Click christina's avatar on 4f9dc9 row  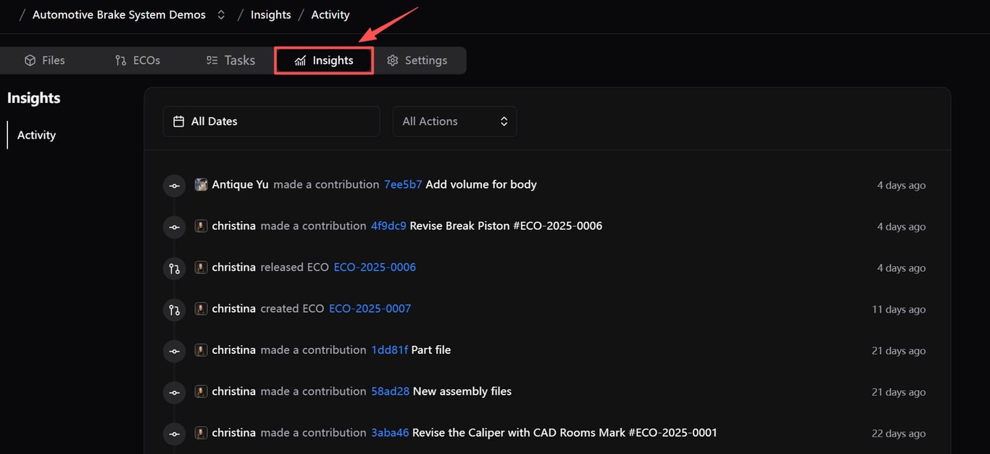(201, 226)
